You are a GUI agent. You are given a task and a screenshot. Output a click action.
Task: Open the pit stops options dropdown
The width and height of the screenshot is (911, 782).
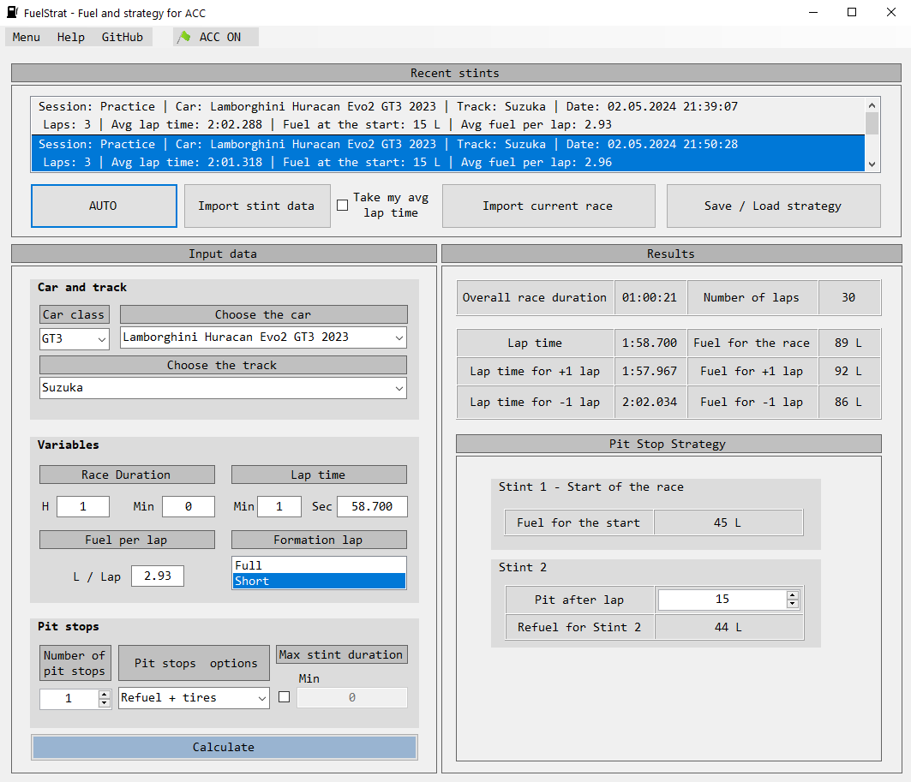pyautogui.click(x=194, y=698)
